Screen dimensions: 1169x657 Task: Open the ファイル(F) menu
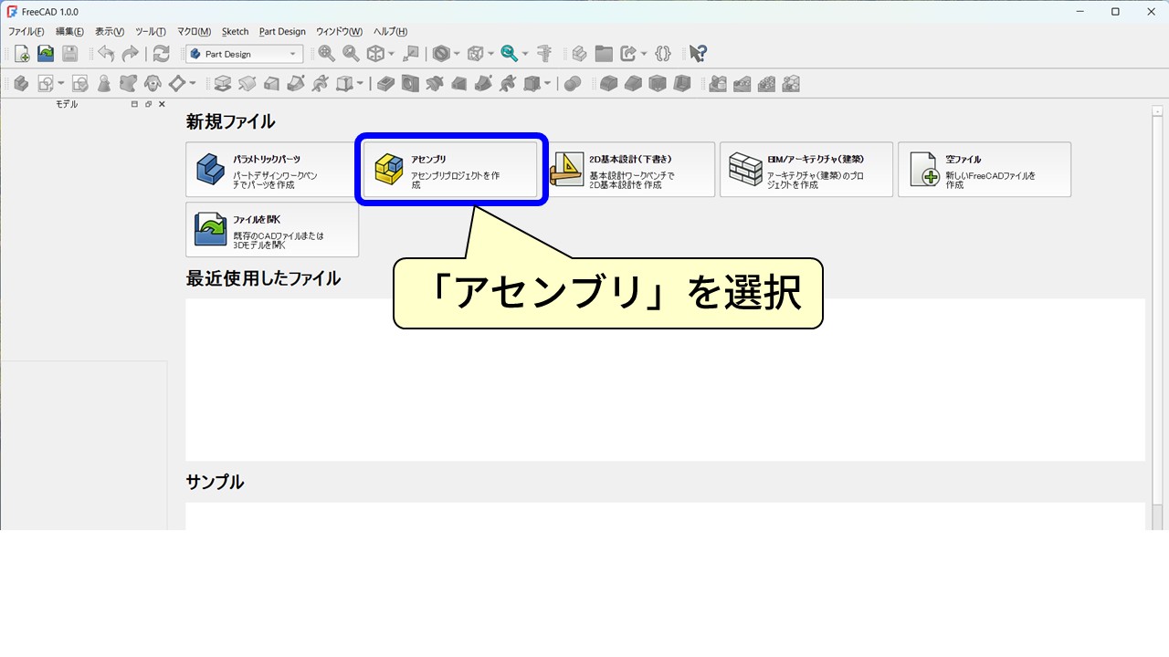point(26,31)
